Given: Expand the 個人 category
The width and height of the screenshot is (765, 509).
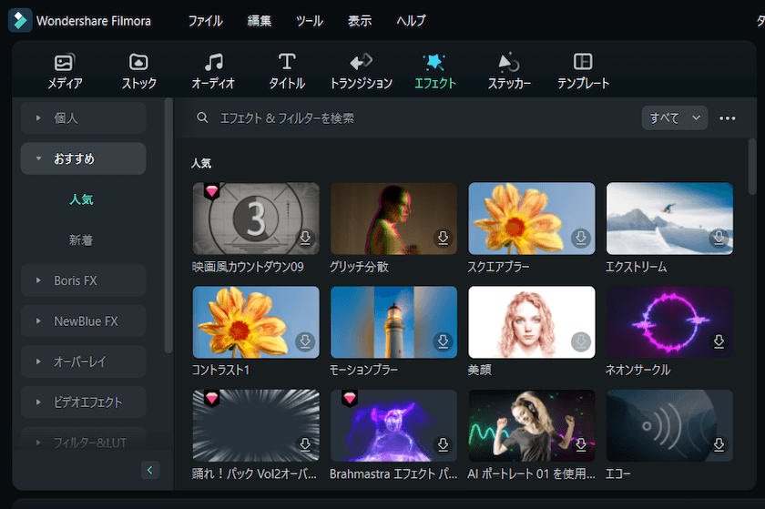Looking at the screenshot, I should click(x=83, y=117).
